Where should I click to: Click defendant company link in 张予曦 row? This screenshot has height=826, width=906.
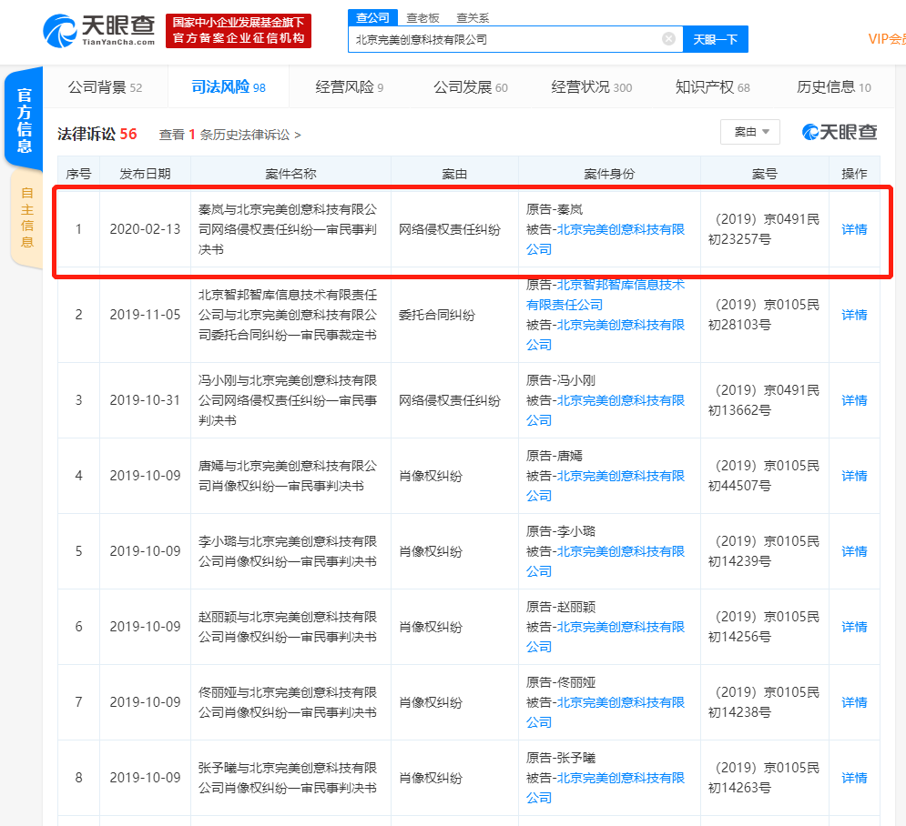[x=605, y=788]
